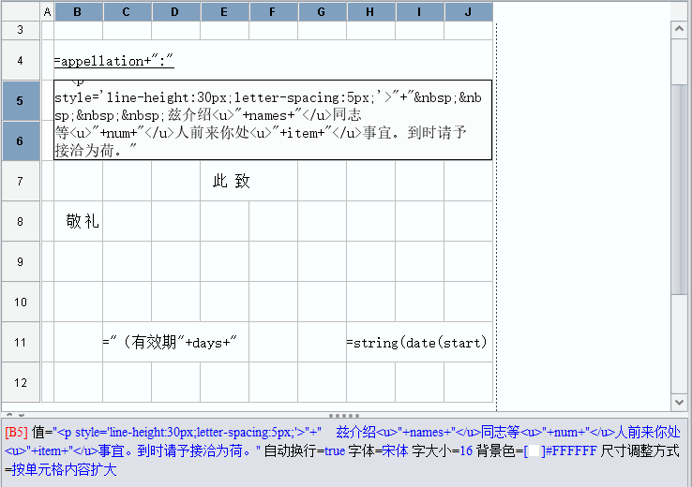
Task: Click the vertical scrollbar thumb
Action: click(679, 189)
